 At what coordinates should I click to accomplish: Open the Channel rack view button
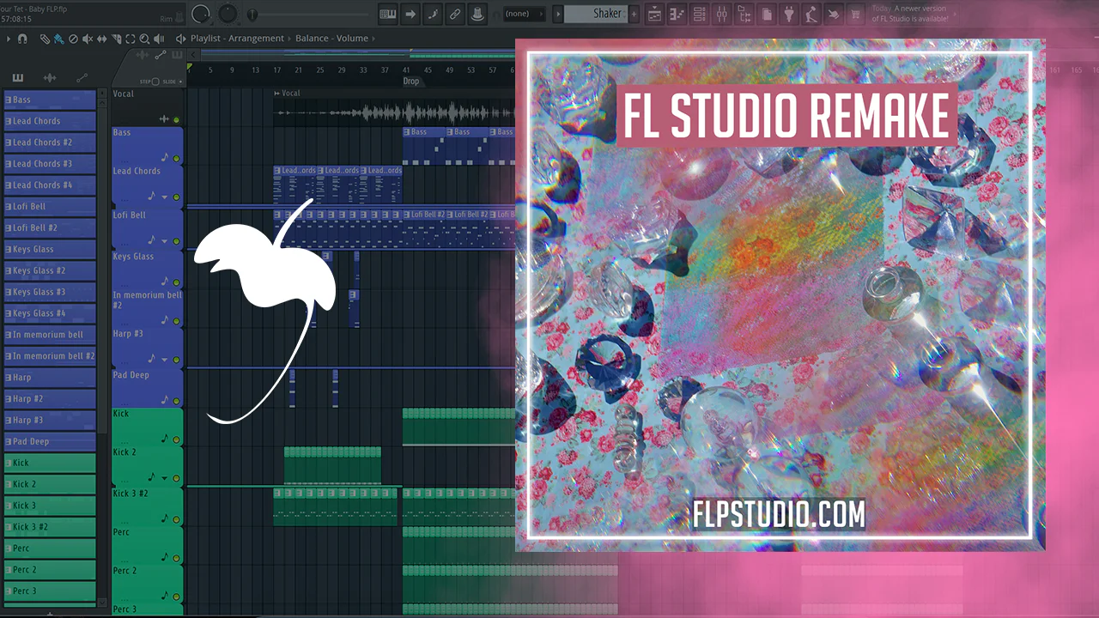click(x=677, y=14)
